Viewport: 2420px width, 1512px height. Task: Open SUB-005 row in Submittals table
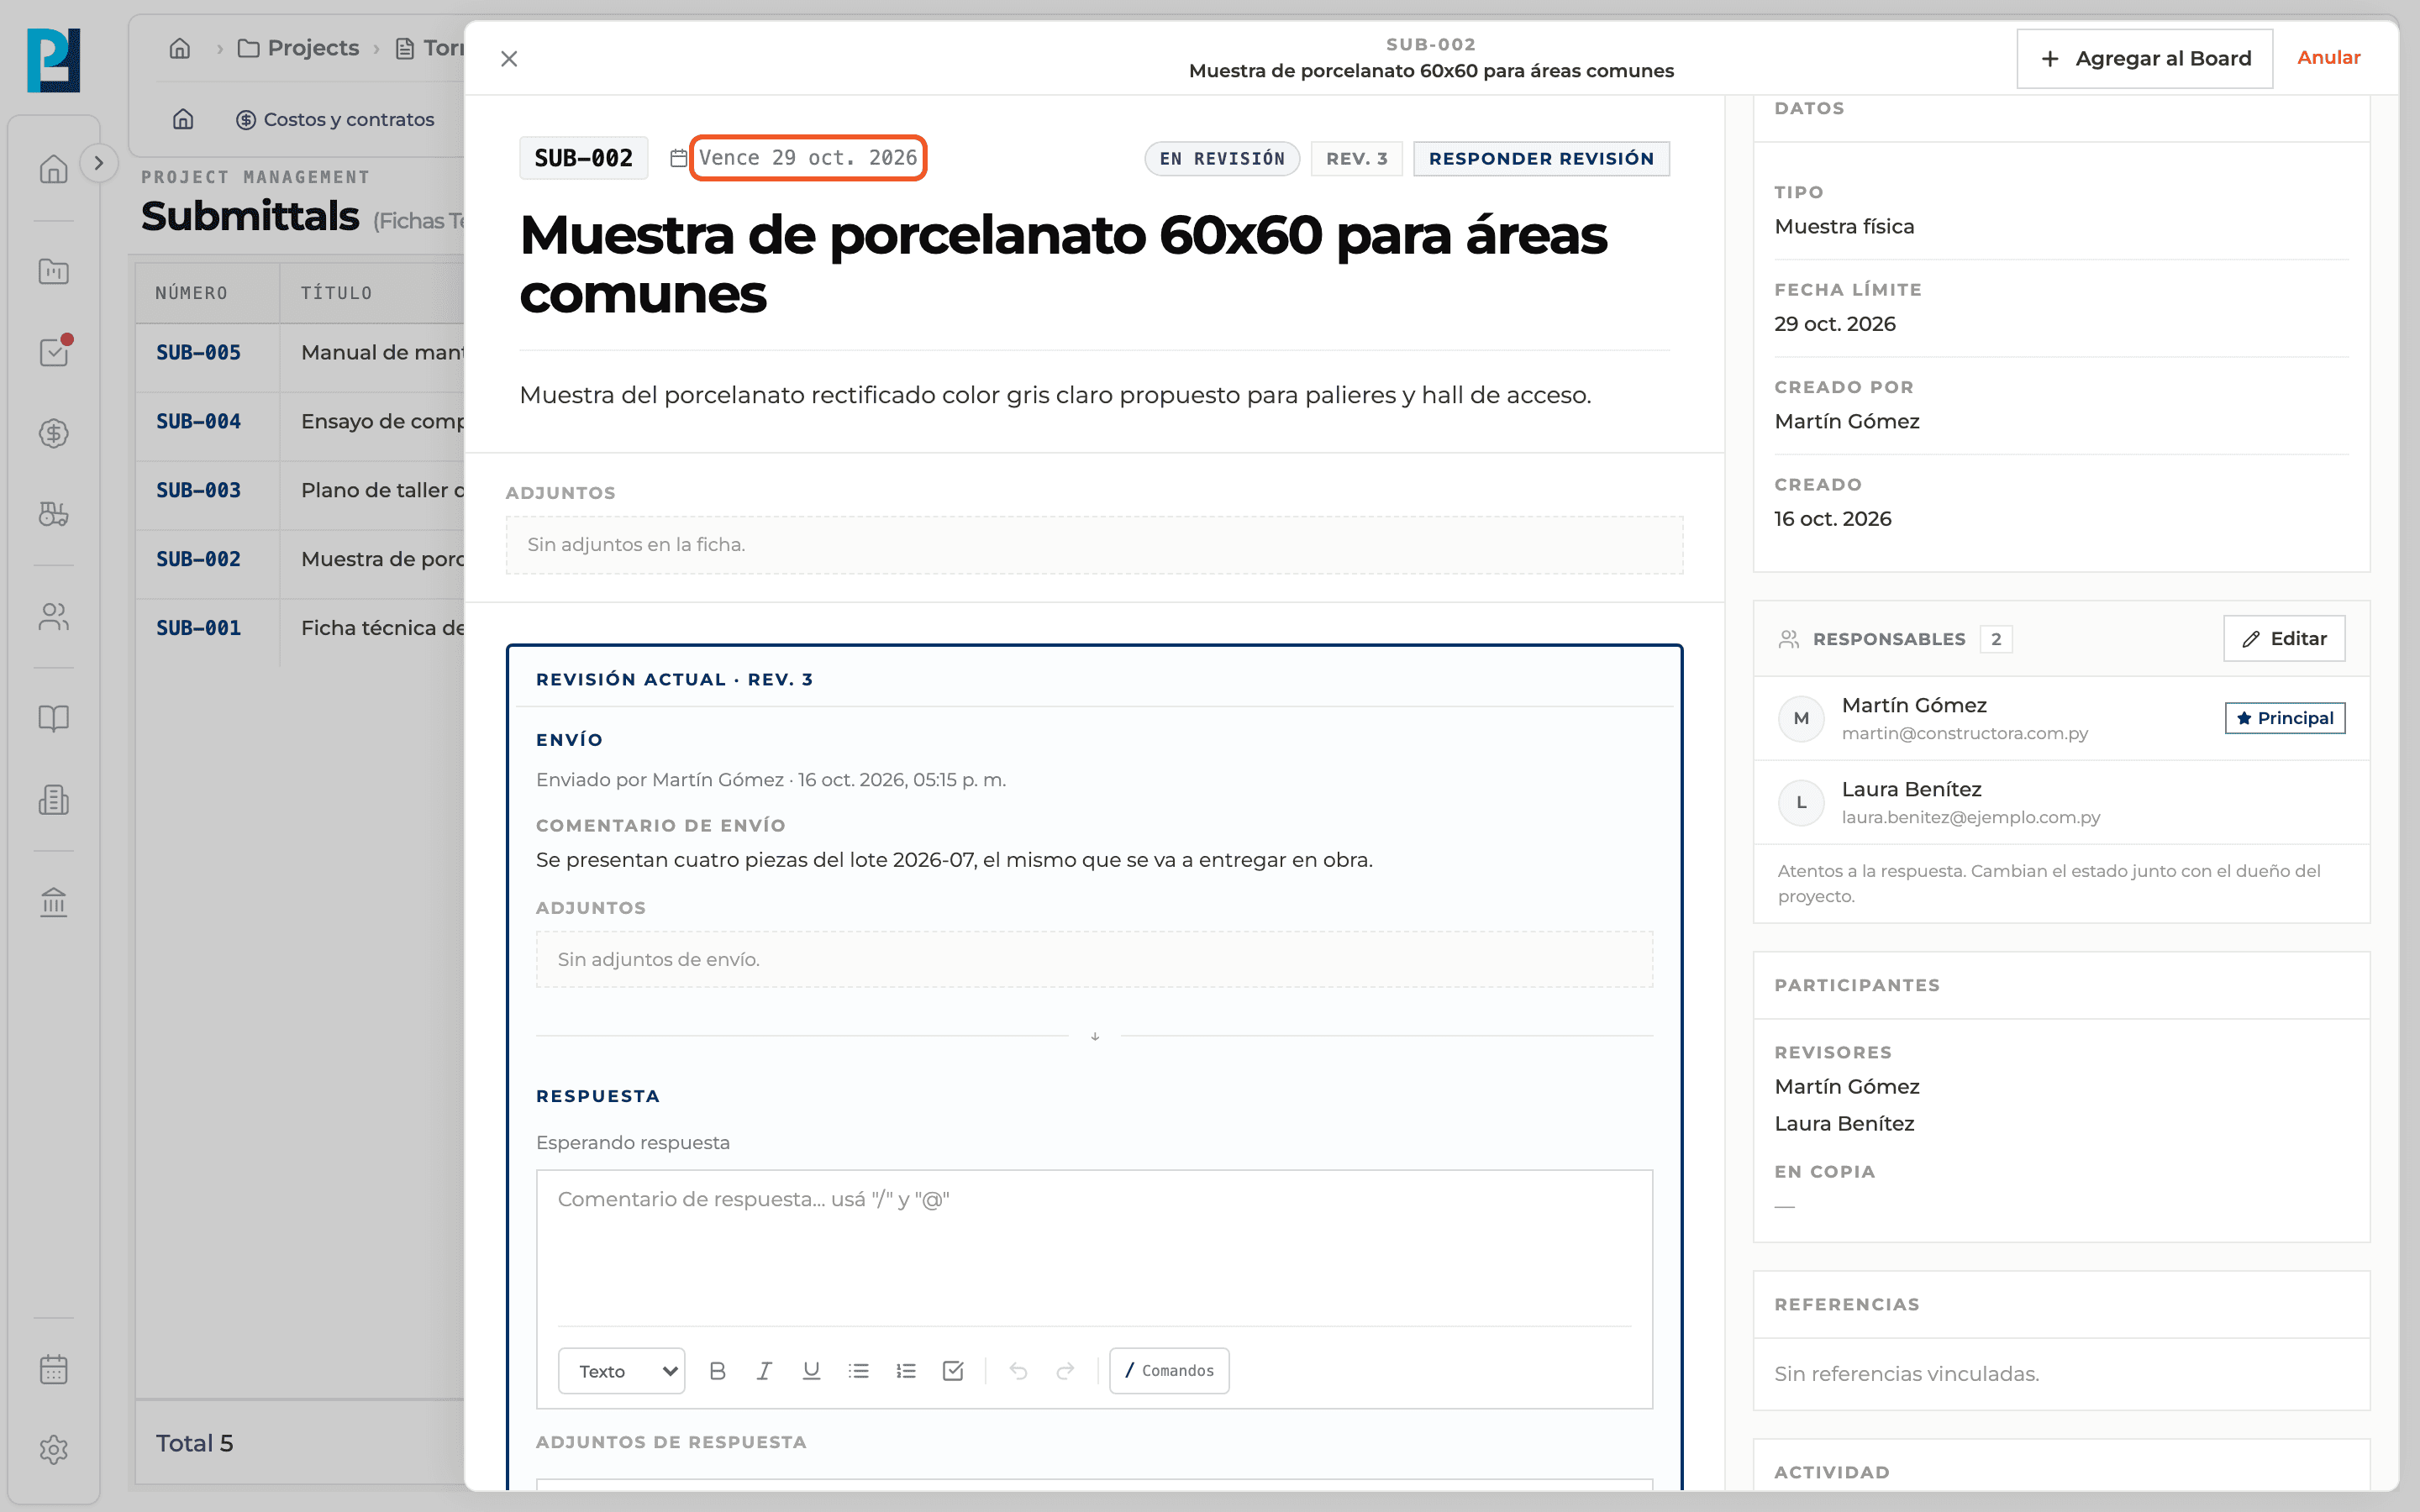pyautogui.click(x=300, y=353)
